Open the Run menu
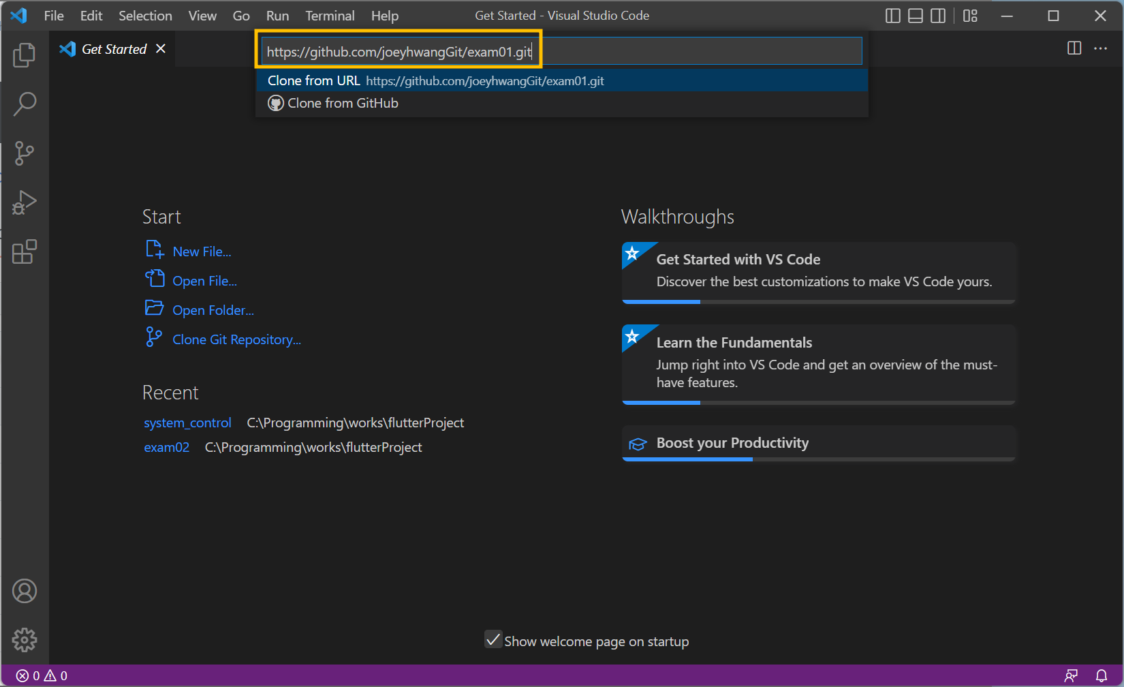Screen dimensions: 1124x687 click(277, 16)
